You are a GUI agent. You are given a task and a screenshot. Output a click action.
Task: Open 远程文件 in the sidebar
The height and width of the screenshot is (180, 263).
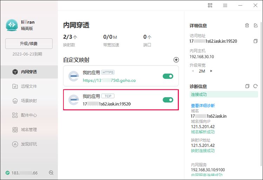[29, 86]
